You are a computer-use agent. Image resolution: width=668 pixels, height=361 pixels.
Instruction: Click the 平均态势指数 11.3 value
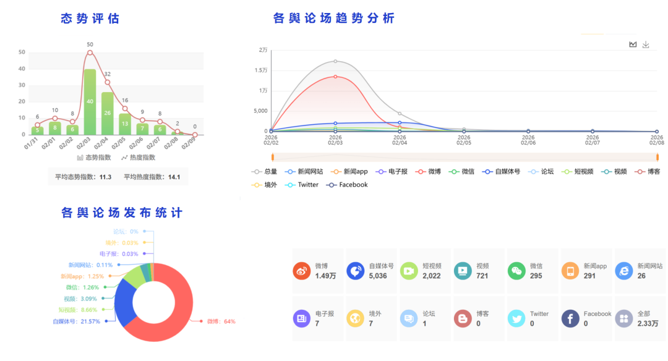coord(105,177)
